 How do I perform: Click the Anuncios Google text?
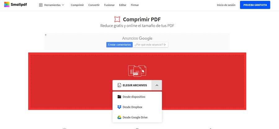137,38
